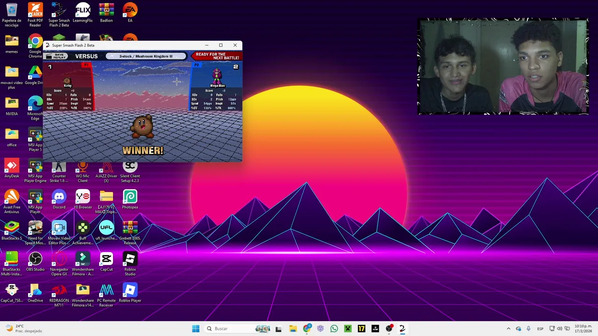Click the winning Kirby sprite
598x336 pixels.
click(142, 126)
